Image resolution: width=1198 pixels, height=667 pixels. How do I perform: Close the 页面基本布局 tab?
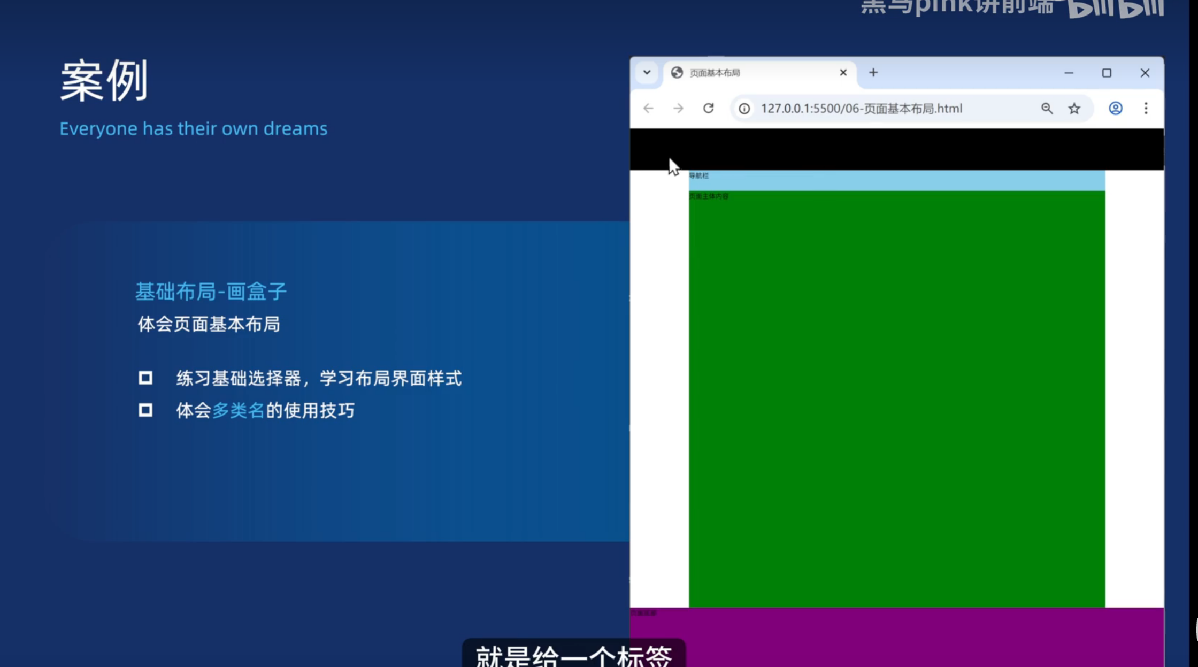click(x=843, y=73)
